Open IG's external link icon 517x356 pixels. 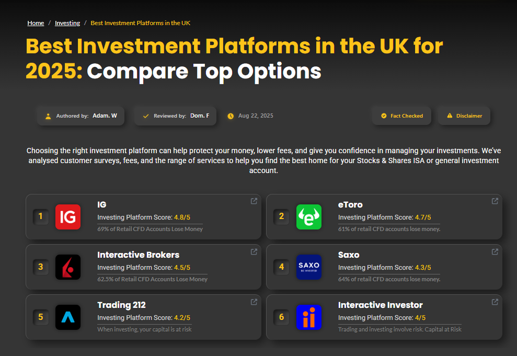click(254, 201)
